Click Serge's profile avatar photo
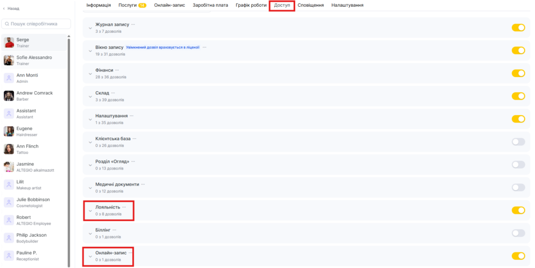 click(9, 42)
